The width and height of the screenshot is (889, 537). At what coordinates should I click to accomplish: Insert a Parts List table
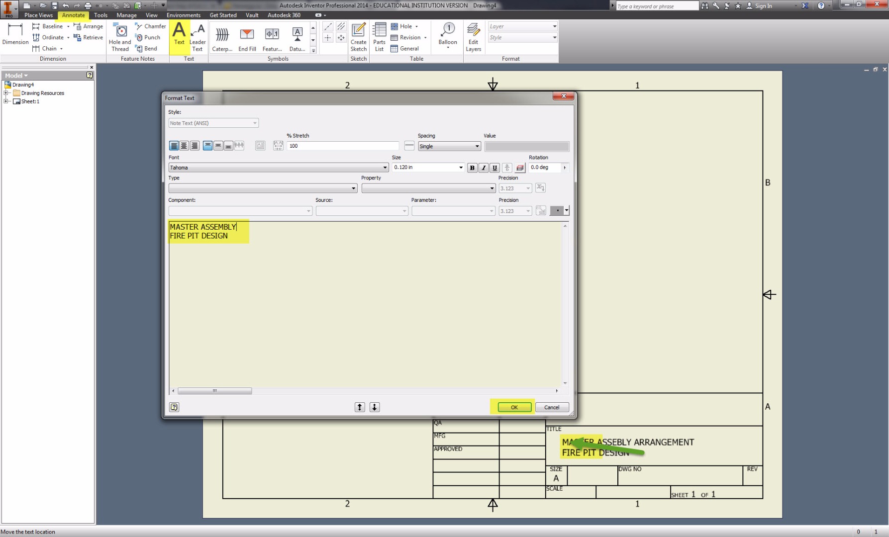click(x=379, y=37)
